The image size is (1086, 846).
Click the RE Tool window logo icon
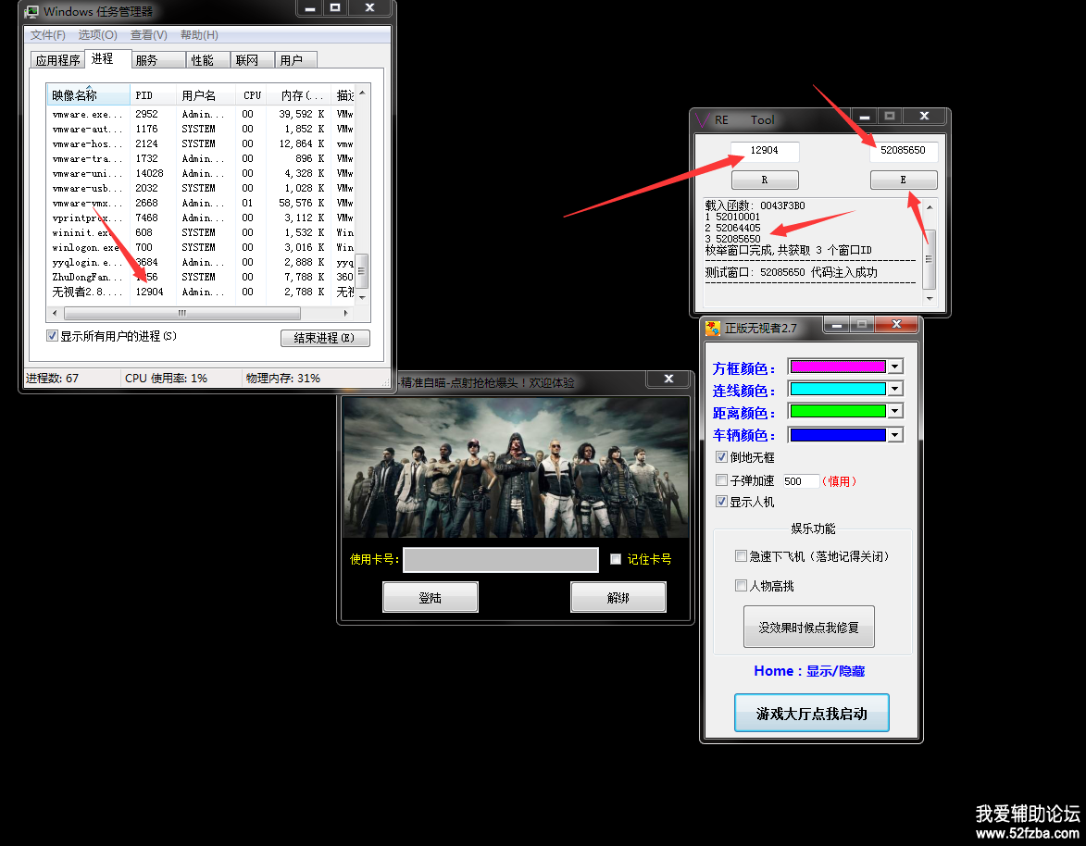point(704,119)
